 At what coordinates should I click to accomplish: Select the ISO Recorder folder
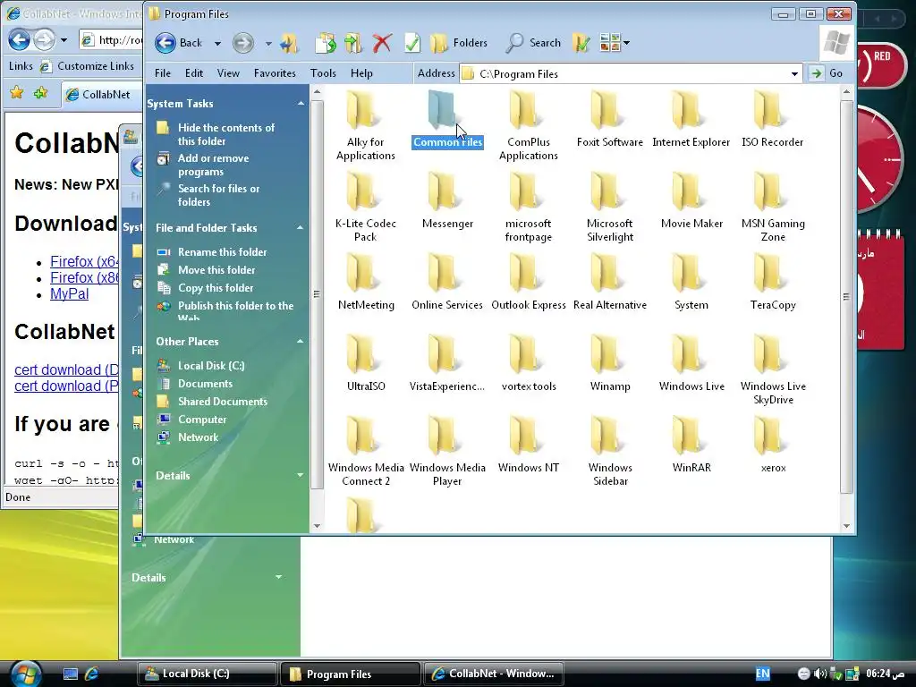[x=772, y=120]
